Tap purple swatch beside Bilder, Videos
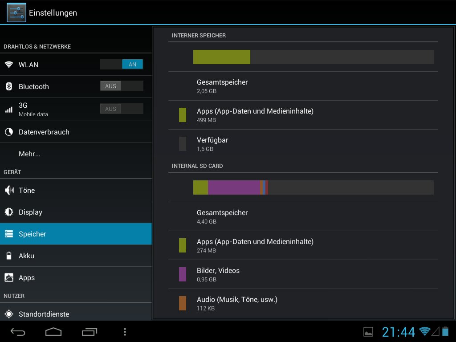This screenshot has width=456, height=342. (182, 274)
